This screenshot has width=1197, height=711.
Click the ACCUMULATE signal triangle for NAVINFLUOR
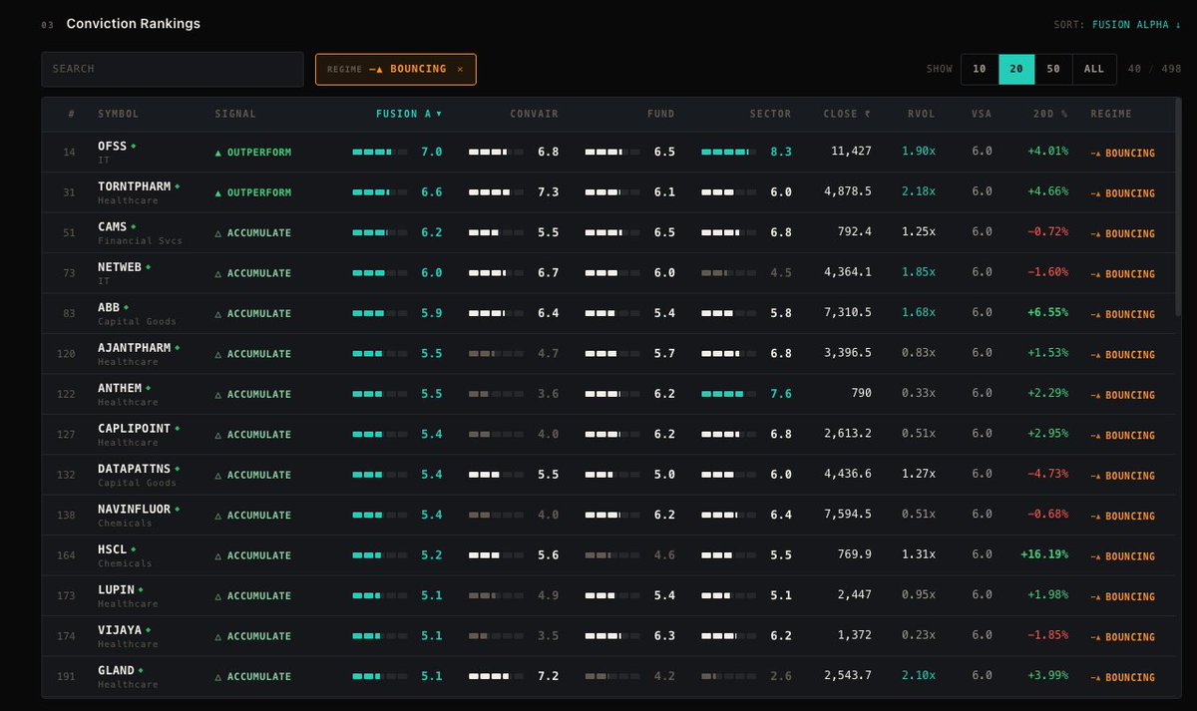pyautogui.click(x=218, y=516)
